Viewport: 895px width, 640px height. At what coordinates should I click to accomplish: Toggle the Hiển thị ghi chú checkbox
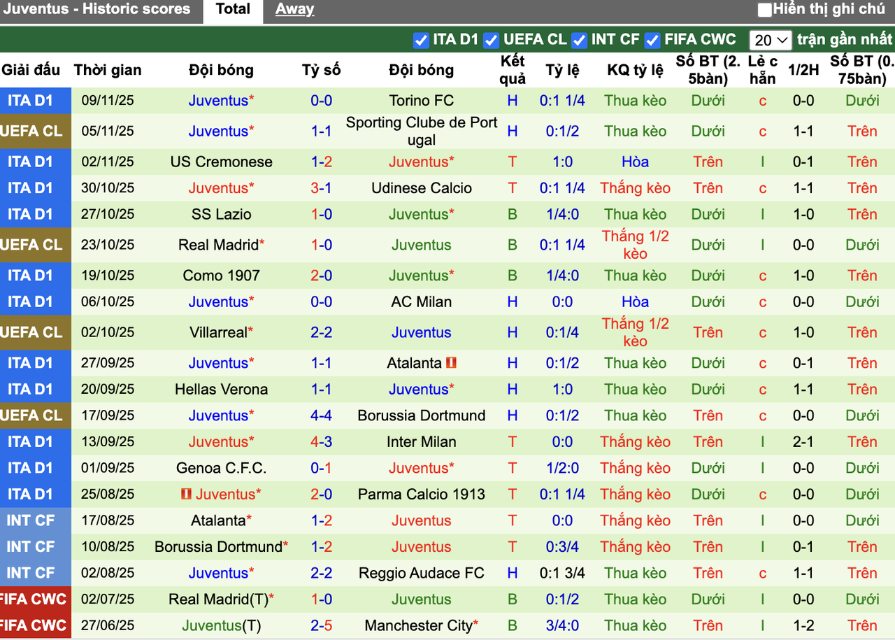tap(765, 10)
